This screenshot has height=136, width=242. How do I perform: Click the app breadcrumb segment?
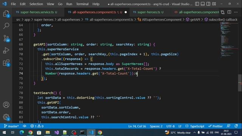click(27, 20)
